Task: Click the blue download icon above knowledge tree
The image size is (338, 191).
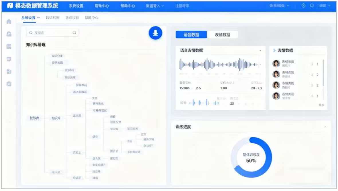Action: coord(155,32)
